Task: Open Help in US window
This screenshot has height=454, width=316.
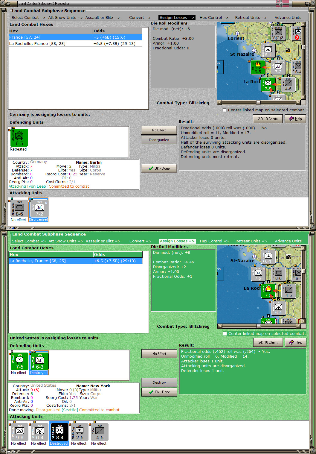Action: (295, 342)
